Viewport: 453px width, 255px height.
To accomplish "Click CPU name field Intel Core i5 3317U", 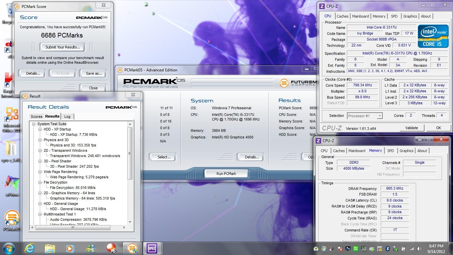I will 381,27.
